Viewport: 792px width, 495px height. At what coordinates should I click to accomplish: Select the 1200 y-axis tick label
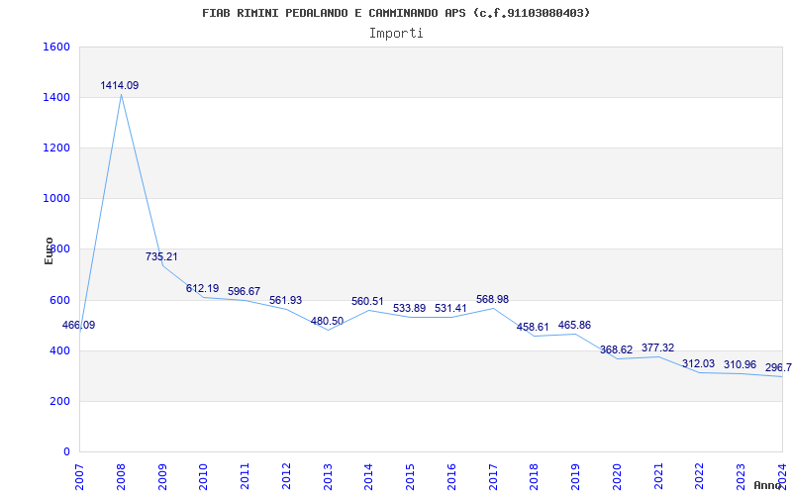[x=56, y=148]
